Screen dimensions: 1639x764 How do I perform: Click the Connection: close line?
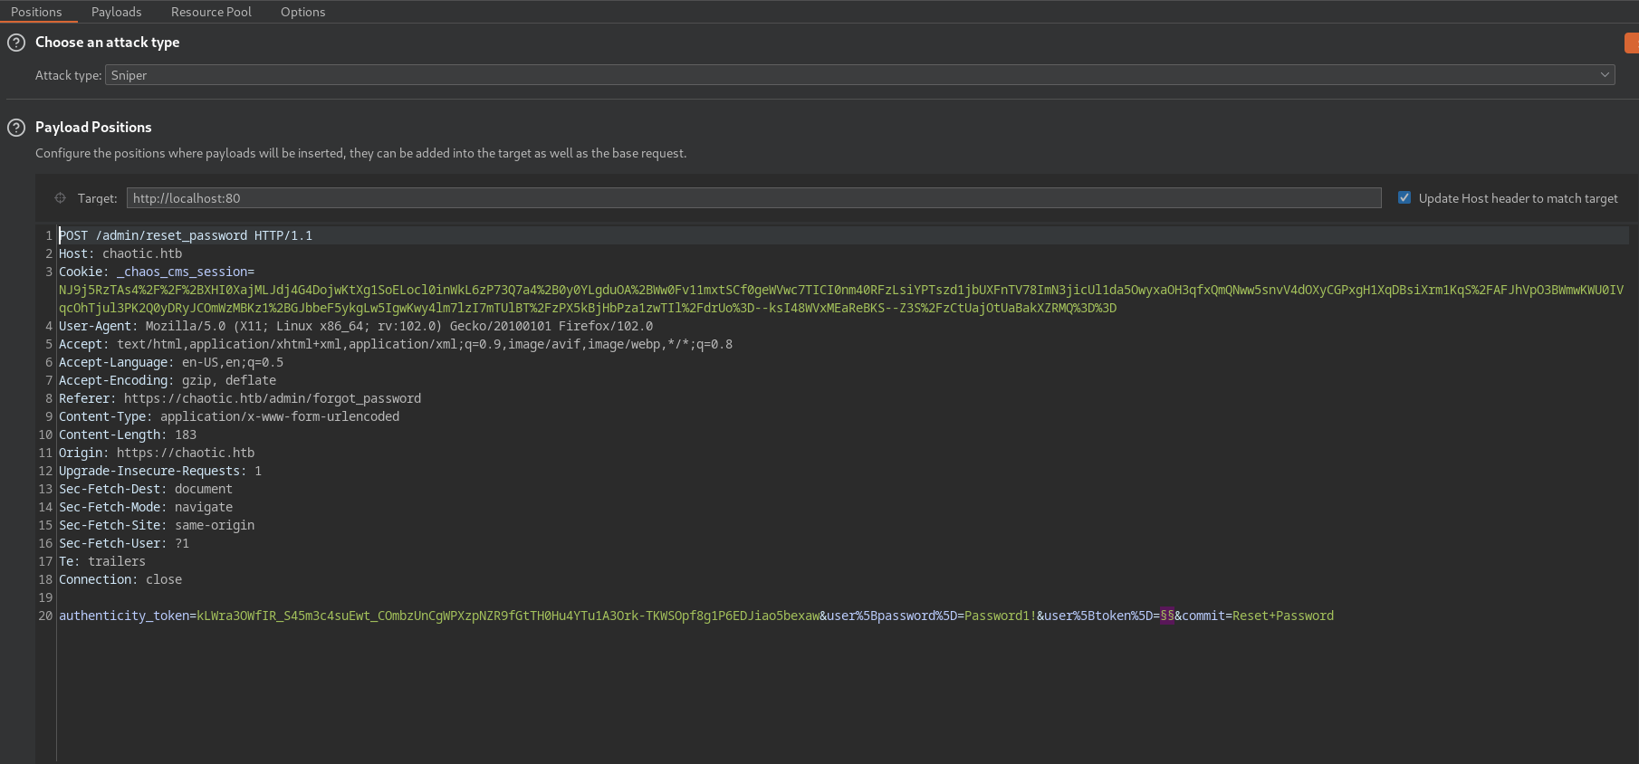pos(120,579)
